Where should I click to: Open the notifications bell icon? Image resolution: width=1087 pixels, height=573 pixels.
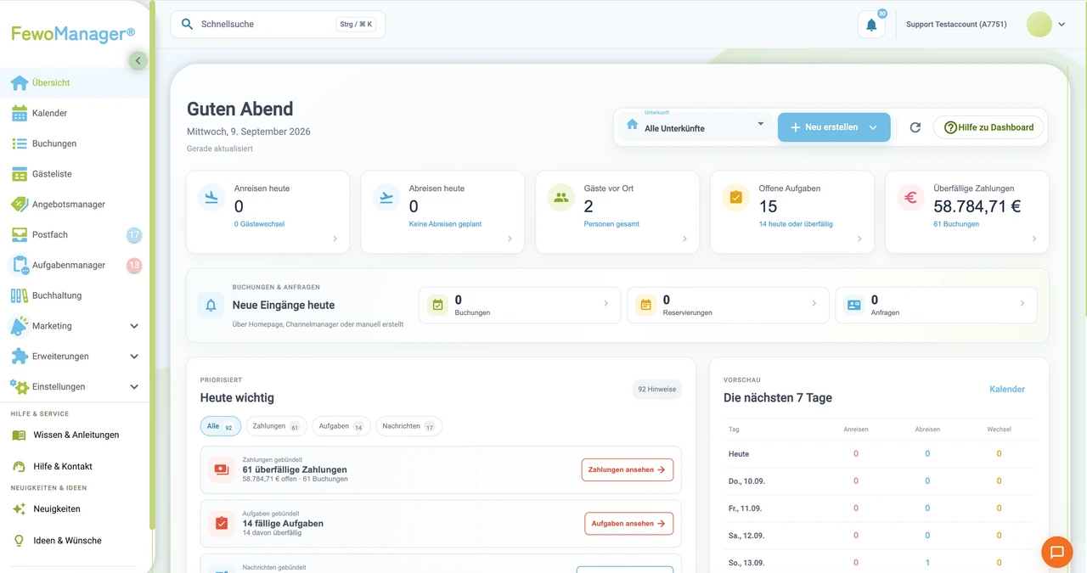point(871,25)
